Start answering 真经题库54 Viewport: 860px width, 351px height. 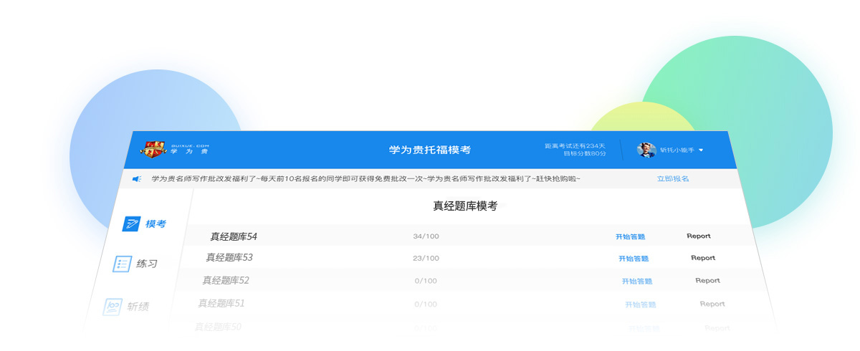630,236
